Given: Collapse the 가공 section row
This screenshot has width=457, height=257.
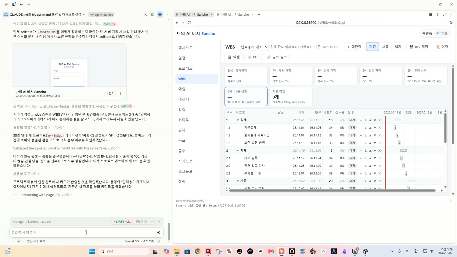Looking at the screenshot, I should tap(238, 181).
